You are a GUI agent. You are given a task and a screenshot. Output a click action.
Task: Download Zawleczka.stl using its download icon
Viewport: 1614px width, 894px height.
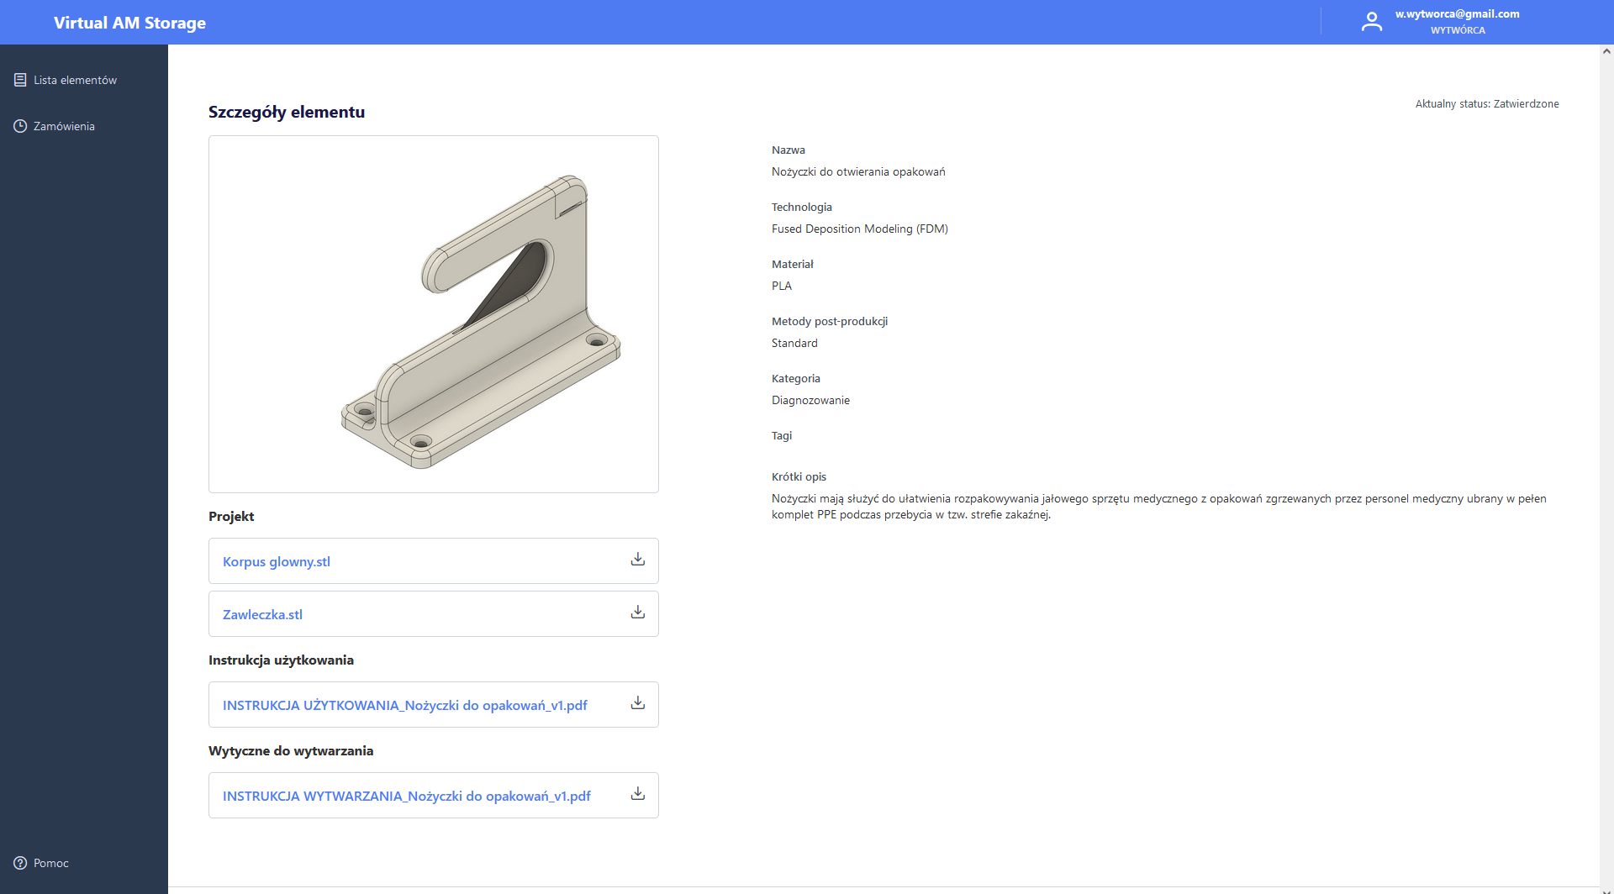[x=638, y=612]
